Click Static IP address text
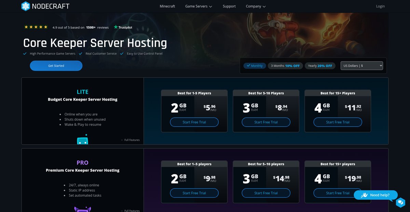This screenshot has width=410, height=212. 82,190
